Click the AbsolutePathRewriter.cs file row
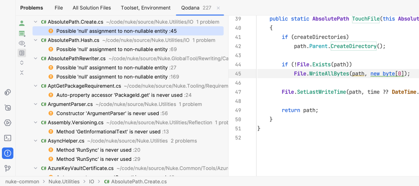Screen dimensions: 419x186 128,58
